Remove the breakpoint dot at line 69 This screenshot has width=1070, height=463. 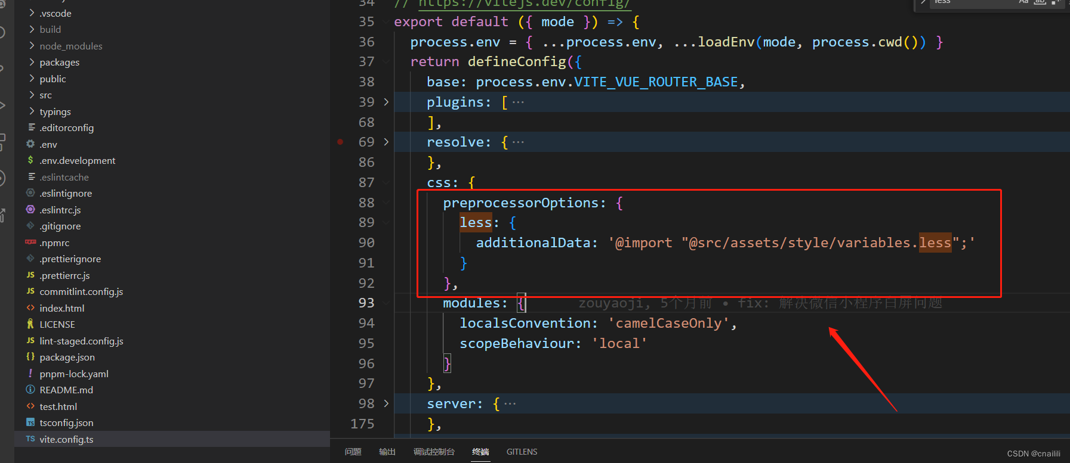[340, 142]
